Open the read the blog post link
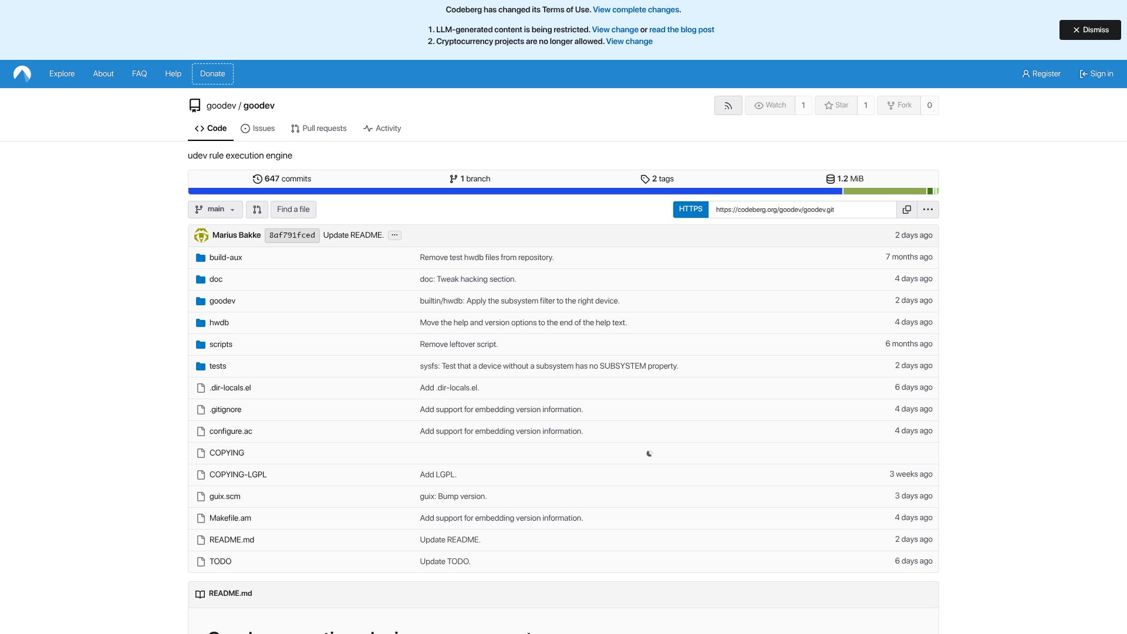This screenshot has height=634, width=1127. pyautogui.click(x=681, y=30)
